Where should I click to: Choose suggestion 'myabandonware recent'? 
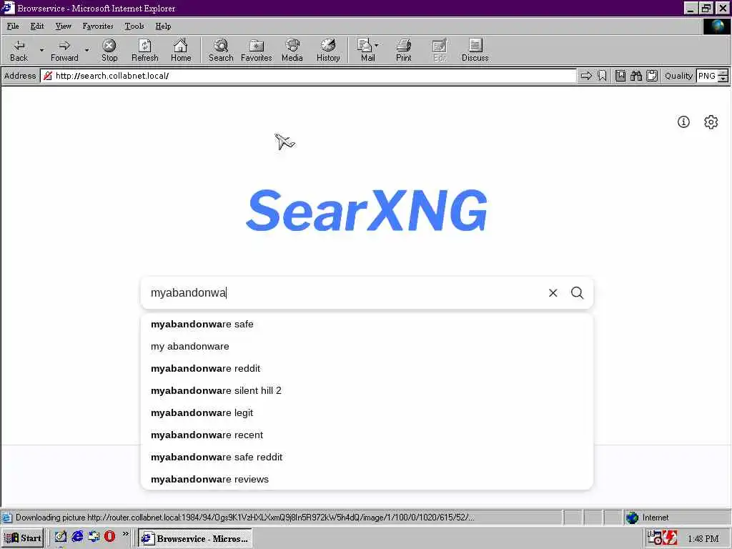point(367,435)
